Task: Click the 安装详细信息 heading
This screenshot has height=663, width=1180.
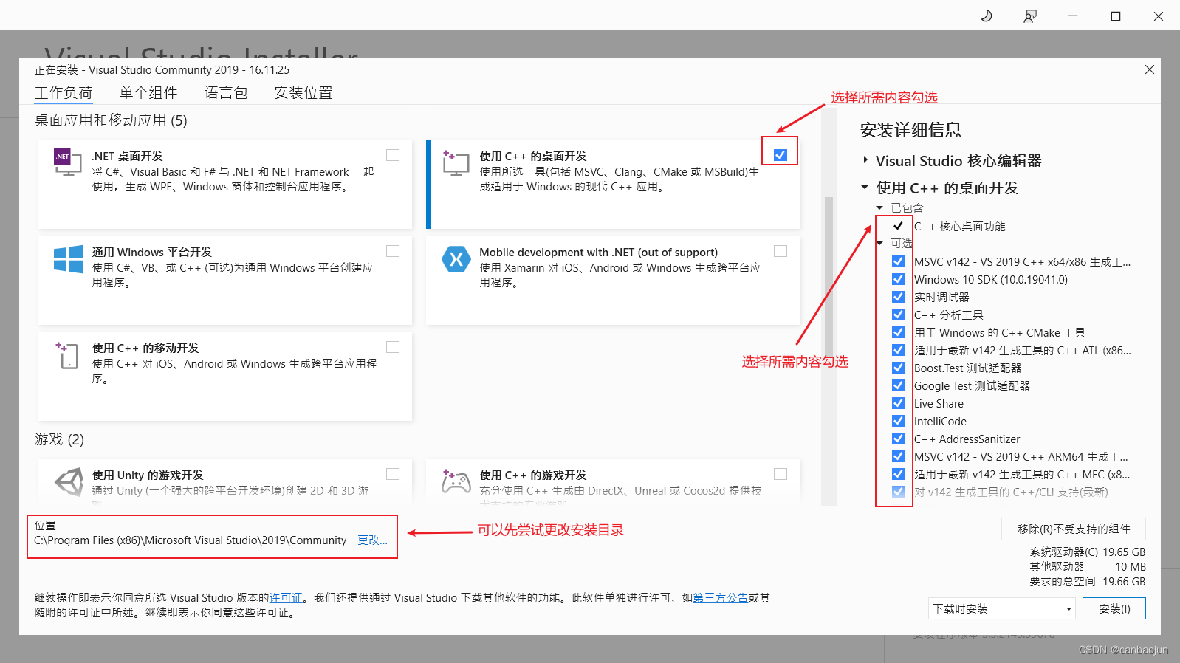Action: (x=910, y=130)
